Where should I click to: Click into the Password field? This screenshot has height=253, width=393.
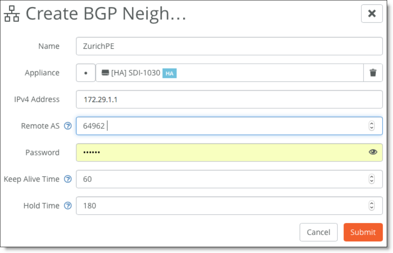pyautogui.click(x=229, y=152)
